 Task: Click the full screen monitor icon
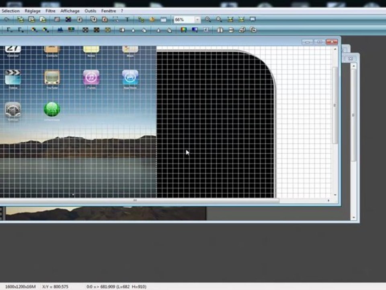(253, 19)
